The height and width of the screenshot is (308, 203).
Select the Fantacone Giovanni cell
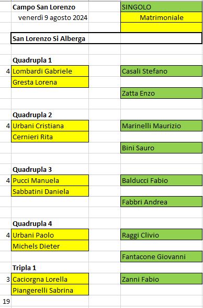coord(161,256)
